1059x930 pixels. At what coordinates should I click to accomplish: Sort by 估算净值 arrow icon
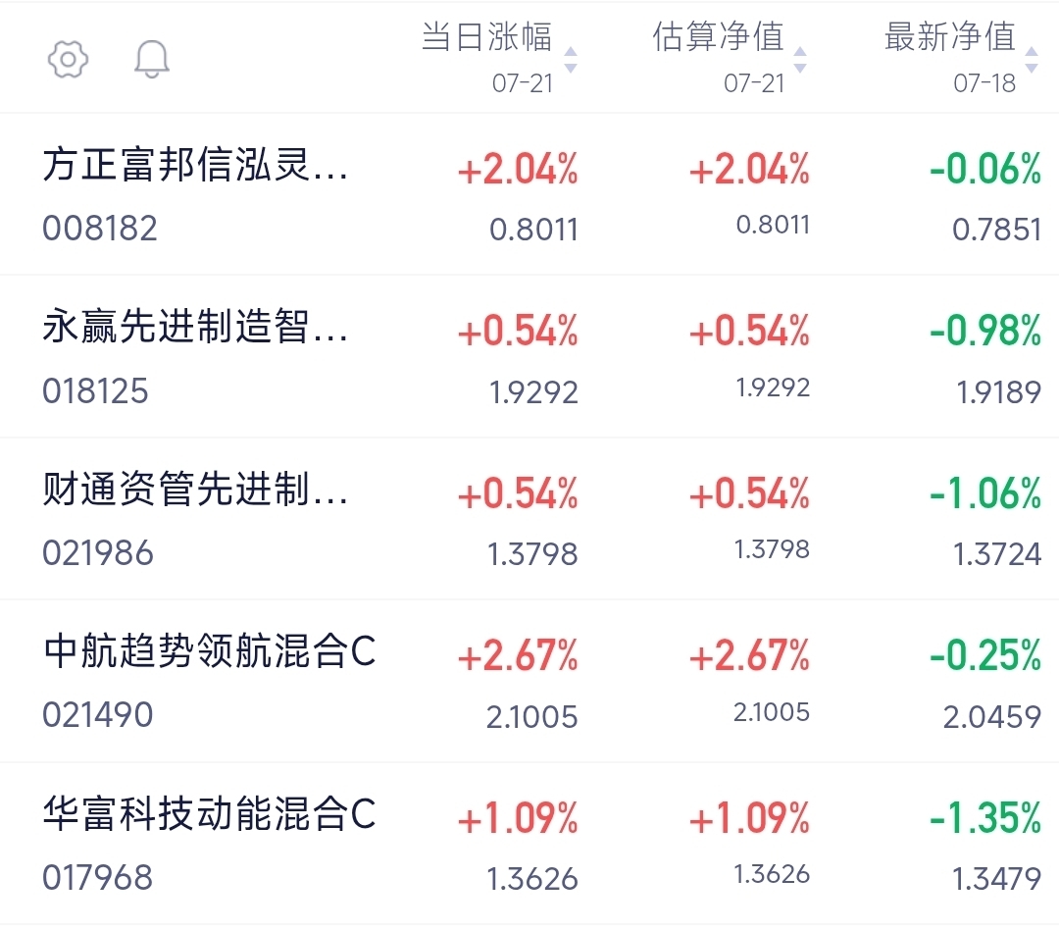(800, 60)
